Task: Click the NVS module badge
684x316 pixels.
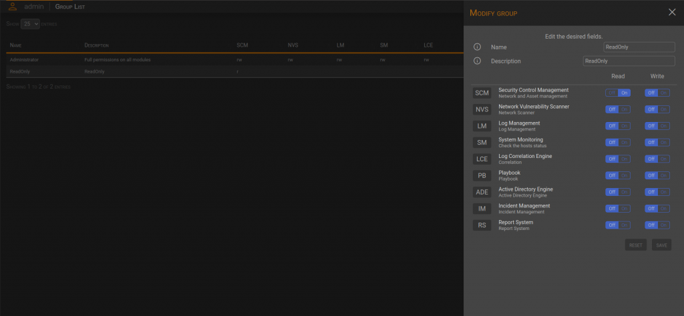Action: click(482, 109)
